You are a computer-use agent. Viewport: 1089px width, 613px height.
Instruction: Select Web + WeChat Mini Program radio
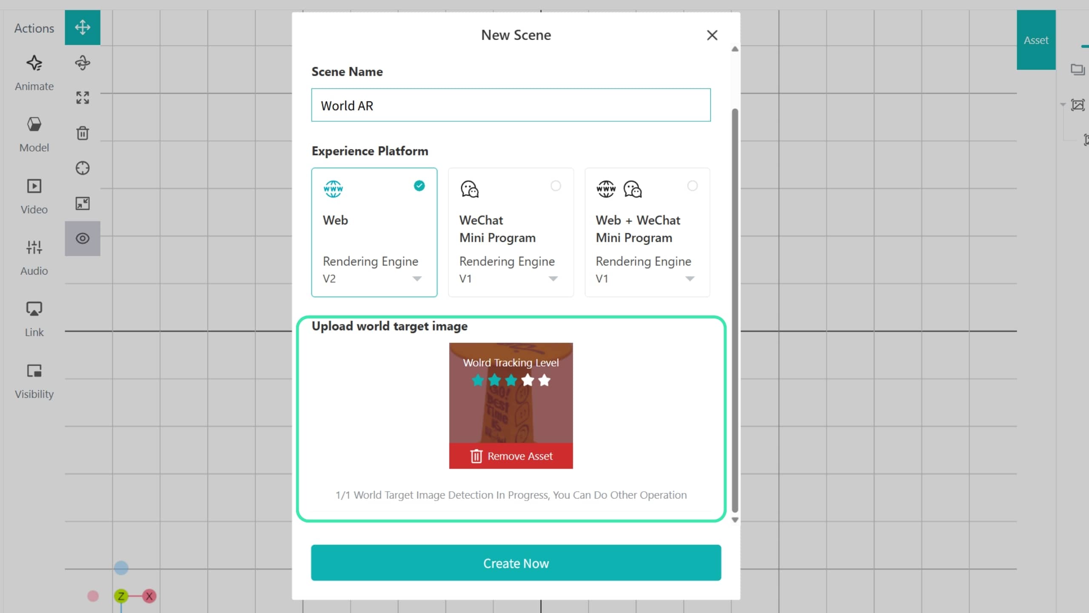(692, 186)
